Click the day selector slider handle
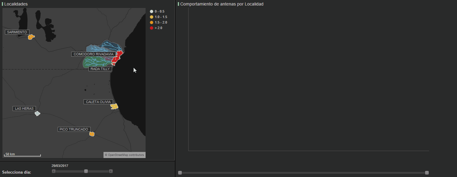 point(86,171)
